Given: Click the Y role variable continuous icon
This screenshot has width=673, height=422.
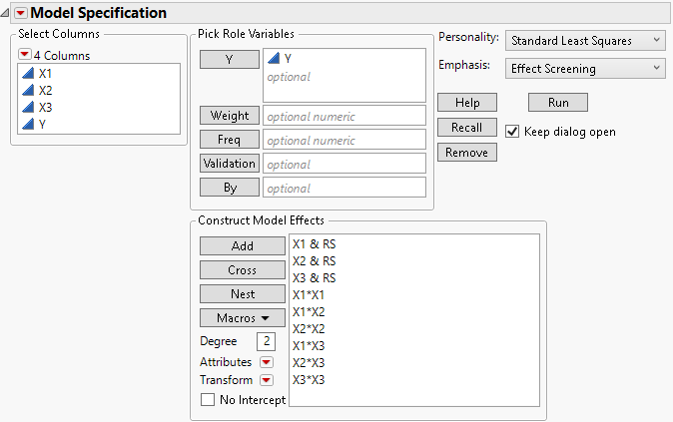Looking at the screenshot, I should tap(274, 59).
